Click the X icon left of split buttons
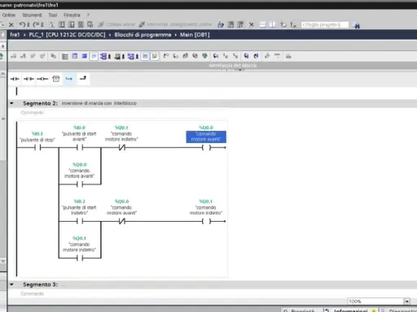 coord(252,24)
